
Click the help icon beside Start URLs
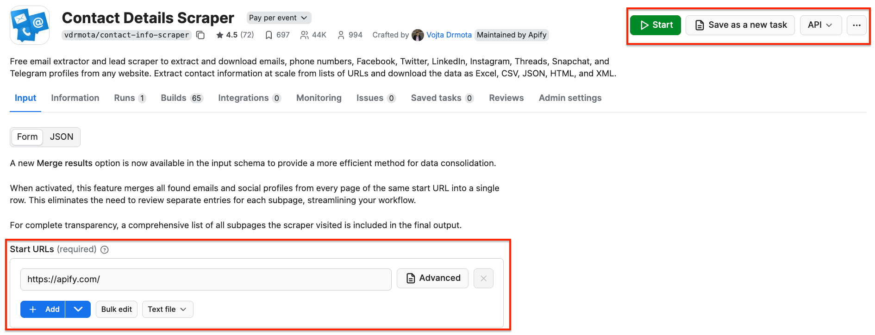pos(104,249)
